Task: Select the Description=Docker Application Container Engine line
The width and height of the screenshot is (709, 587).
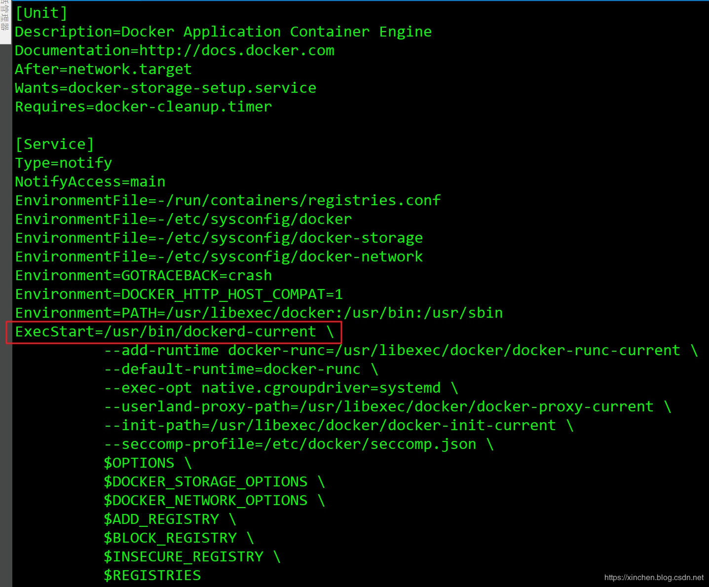Action: 224,32
